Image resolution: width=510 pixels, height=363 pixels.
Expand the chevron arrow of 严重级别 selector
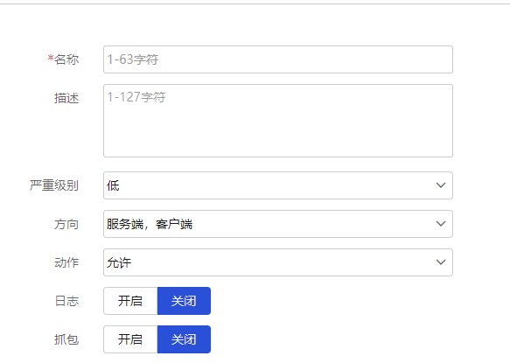coord(441,185)
